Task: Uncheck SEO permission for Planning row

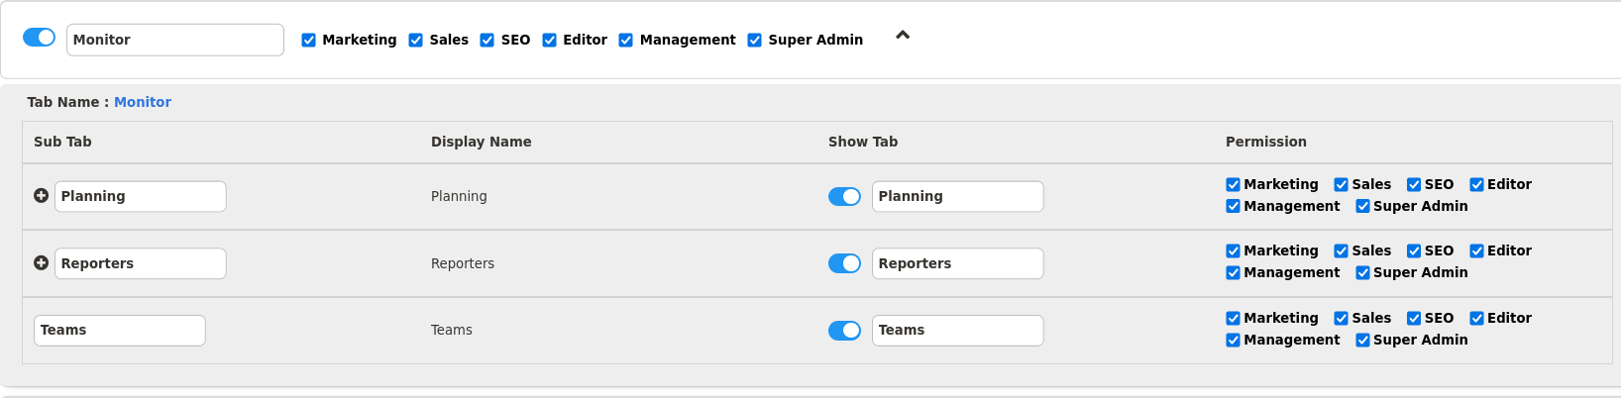Action: tap(1414, 185)
